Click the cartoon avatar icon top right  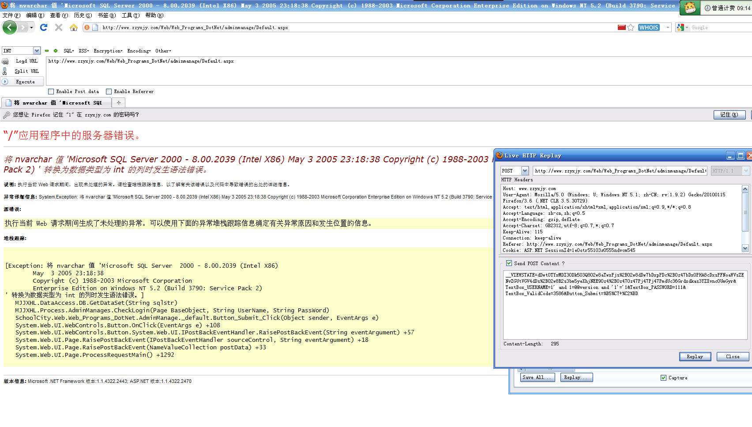tap(690, 7)
